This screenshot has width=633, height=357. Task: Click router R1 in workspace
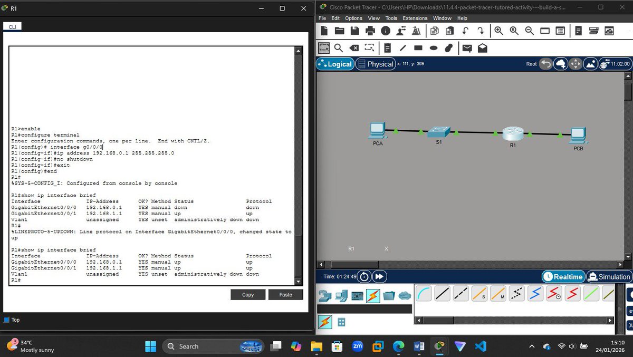[x=512, y=133]
